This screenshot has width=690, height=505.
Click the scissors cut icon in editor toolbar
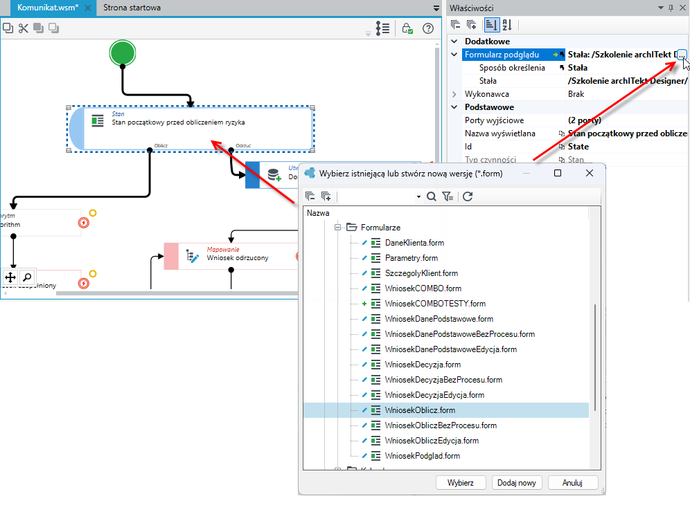(x=24, y=28)
